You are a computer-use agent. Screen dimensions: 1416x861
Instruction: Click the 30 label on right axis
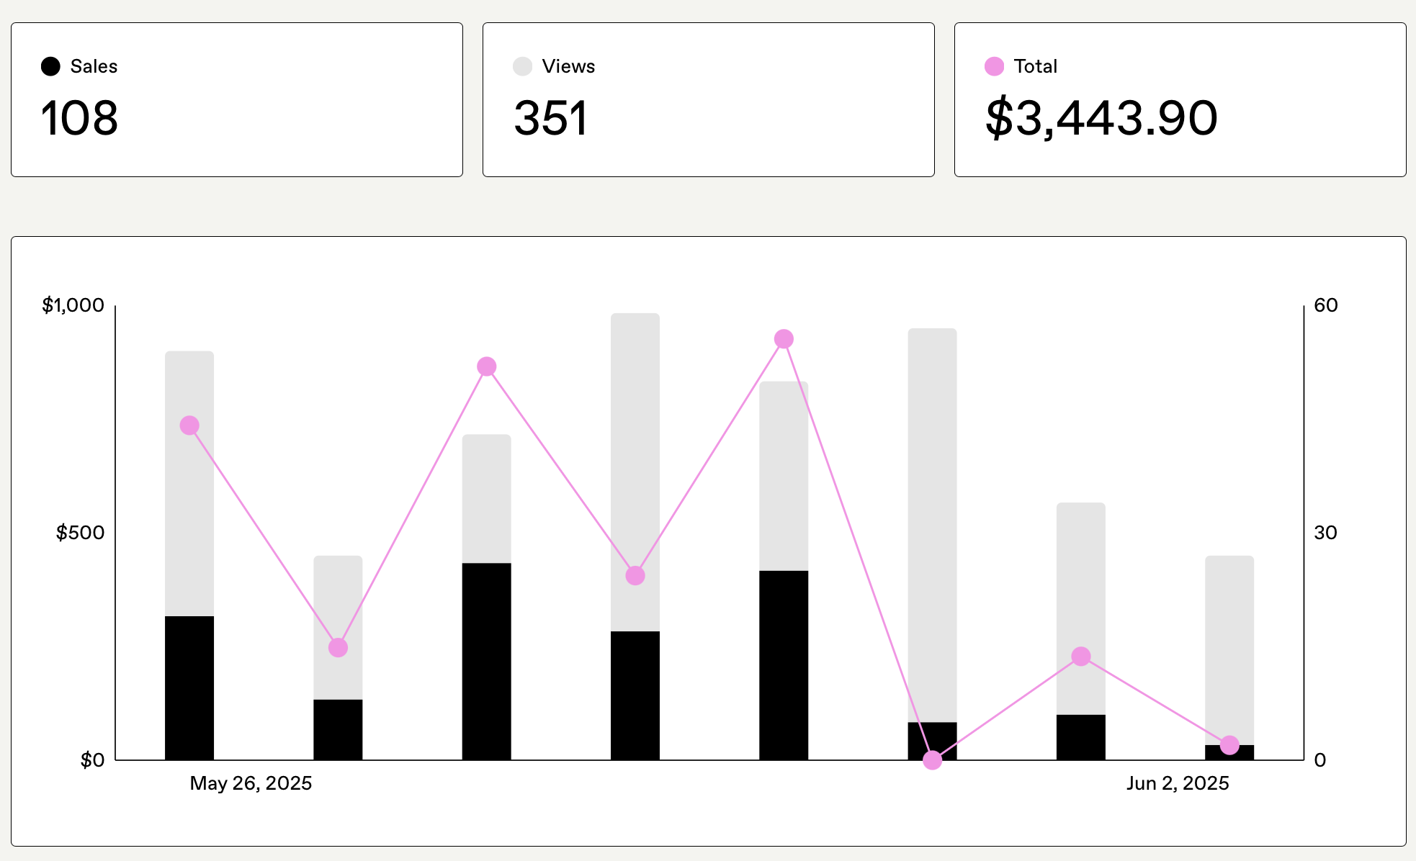coord(1325,533)
